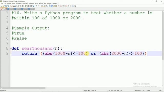Open the Window menu
This screenshot has height=92, width=164.
pos(55,4)
